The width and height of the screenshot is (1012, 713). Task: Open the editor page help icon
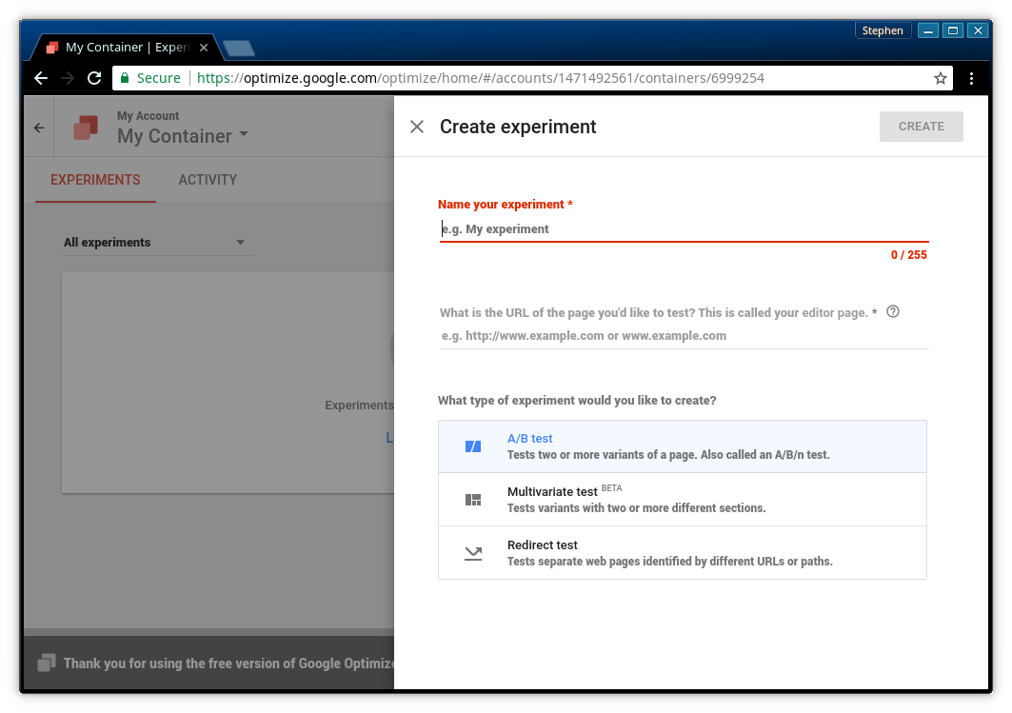click(x=893, y=311)
